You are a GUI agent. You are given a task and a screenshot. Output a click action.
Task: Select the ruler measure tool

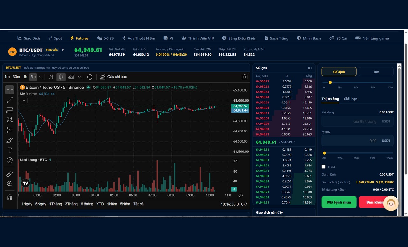click(x=10, y=174)
